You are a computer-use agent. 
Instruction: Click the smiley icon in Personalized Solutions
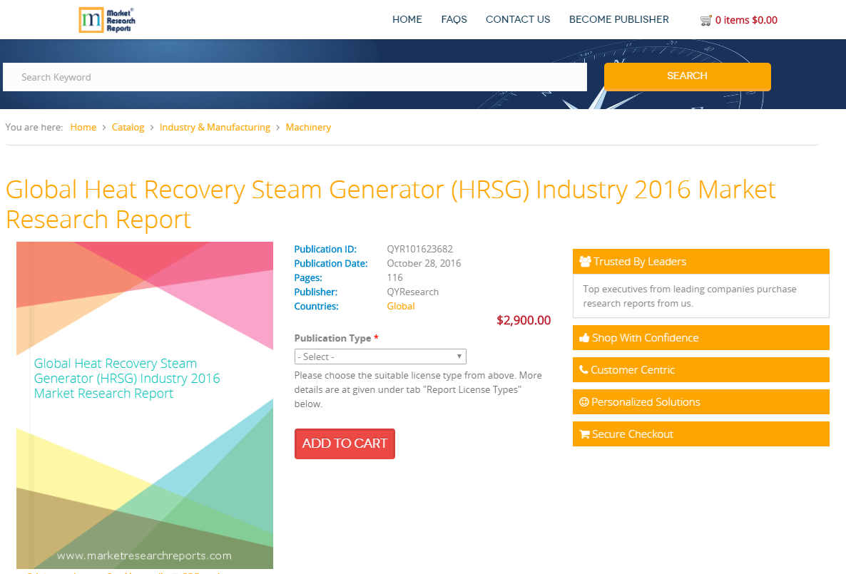[583, 402]
